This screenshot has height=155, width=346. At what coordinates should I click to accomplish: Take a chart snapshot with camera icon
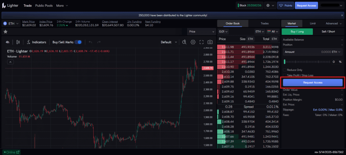coord(210,42)
